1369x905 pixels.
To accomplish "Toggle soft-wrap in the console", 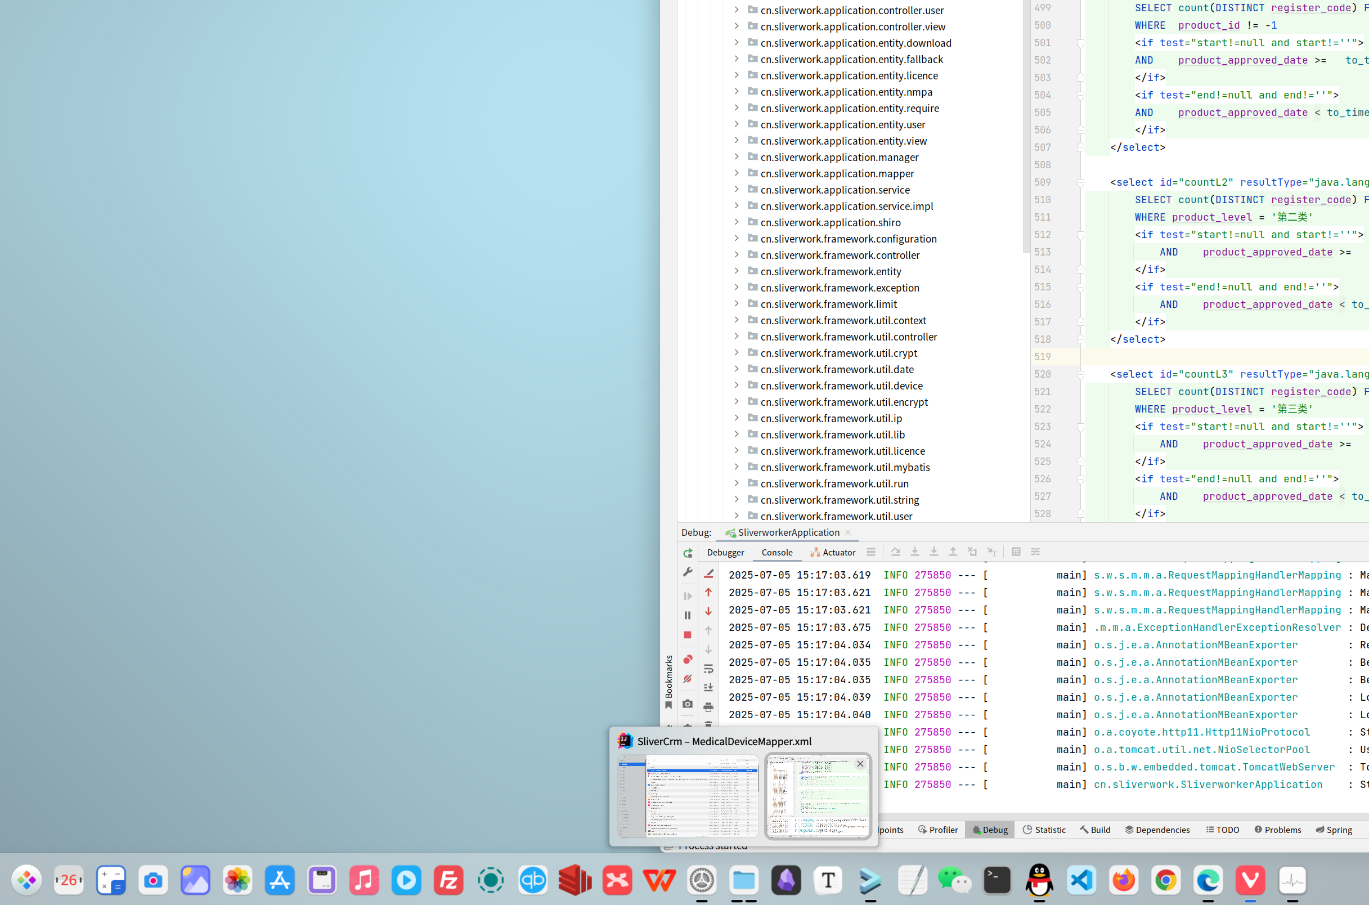I will point(708,669).
